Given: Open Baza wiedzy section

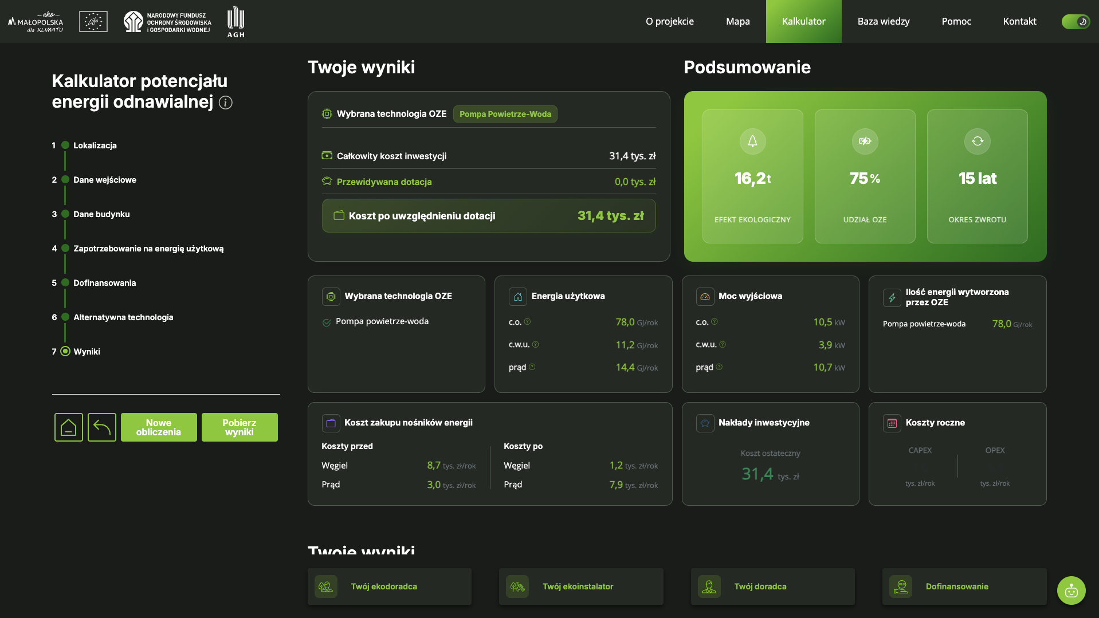Looking at the screenshot, I should [883, 21].
